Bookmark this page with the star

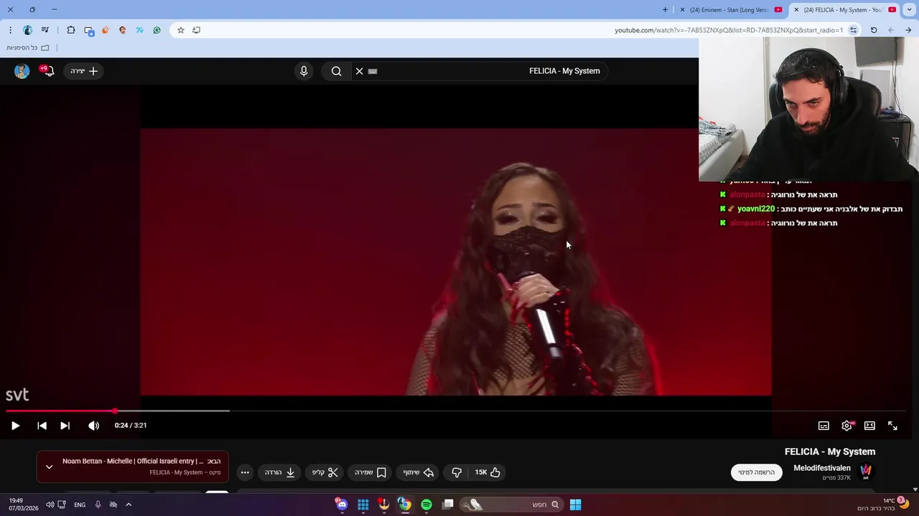(181, 30)
